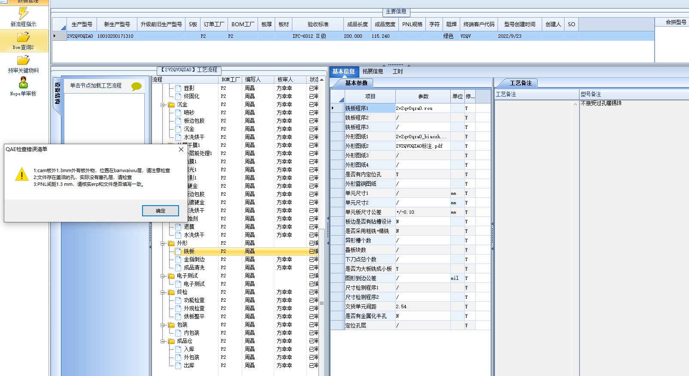689x376 pixels.
Task: Edit the 交货单元间距 value 2.54
Action: pyautogui.click(x=423, y=306)
